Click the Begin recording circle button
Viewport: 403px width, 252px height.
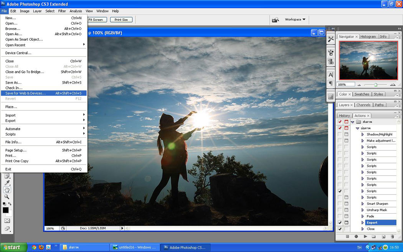pyautogui.click(x=356, y=237)
